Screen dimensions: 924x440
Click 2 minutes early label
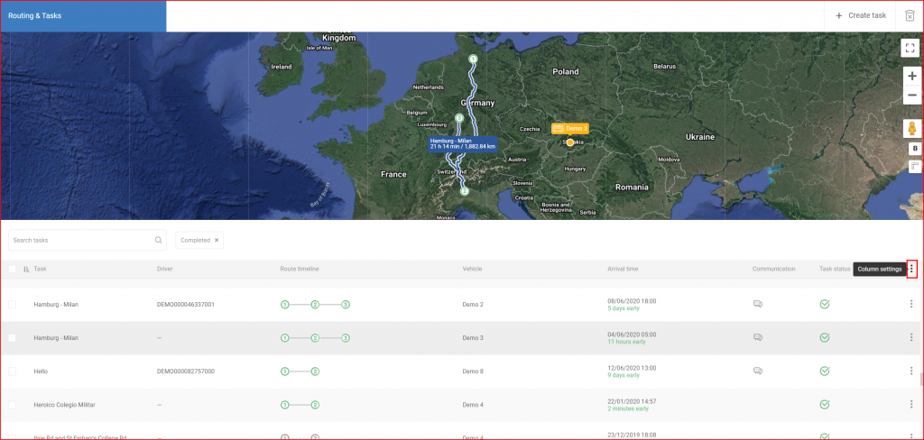coord(628,408)
